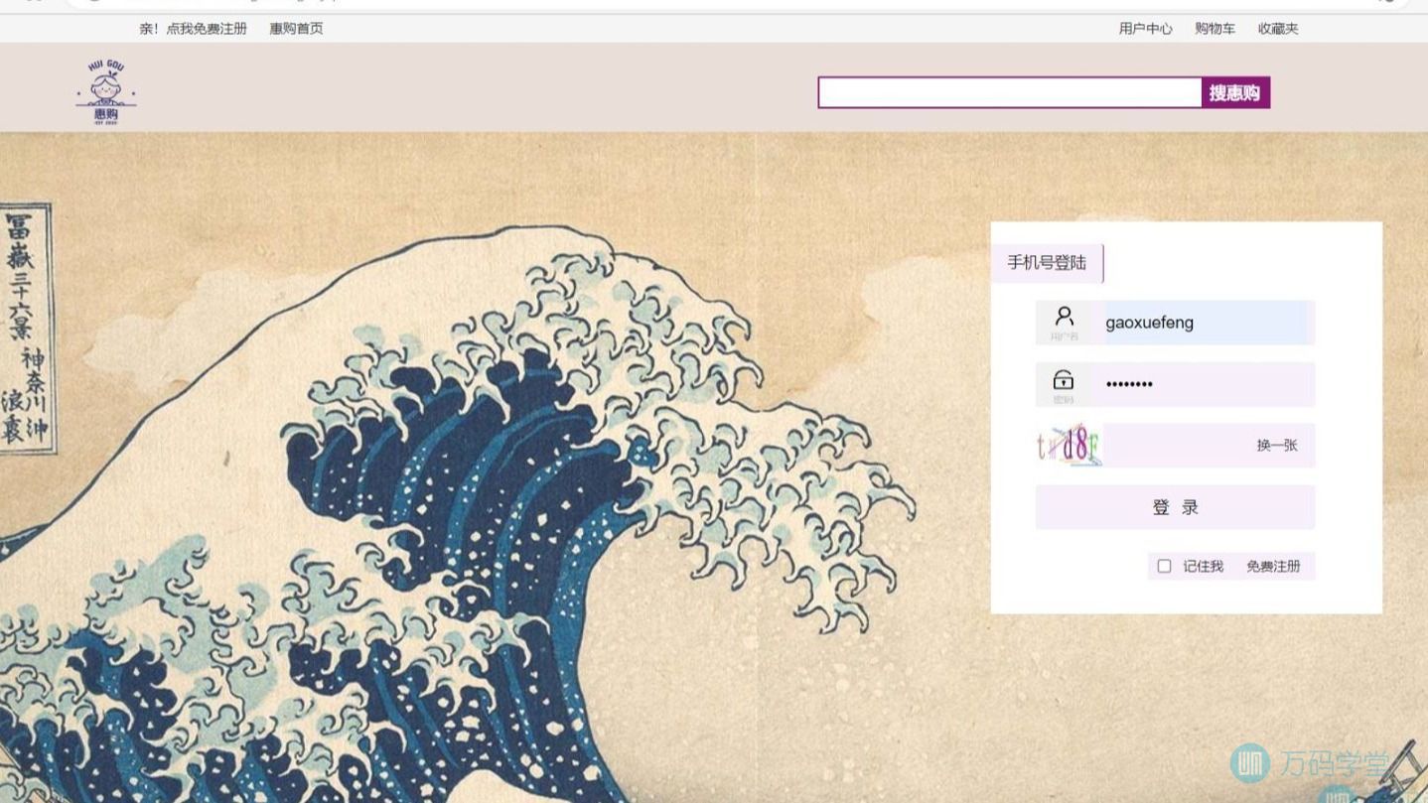The height and width of the screenshot is (803, 1428).
Task: Open the 免费注册 link in login box
Action: [x=1273, y=566]
